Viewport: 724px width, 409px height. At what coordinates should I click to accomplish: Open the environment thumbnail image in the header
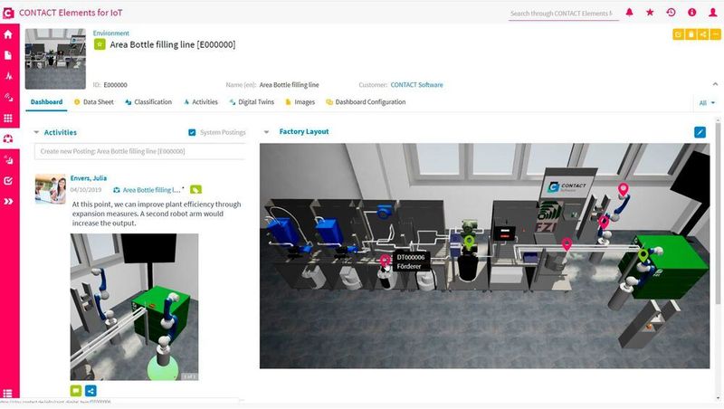55,59
